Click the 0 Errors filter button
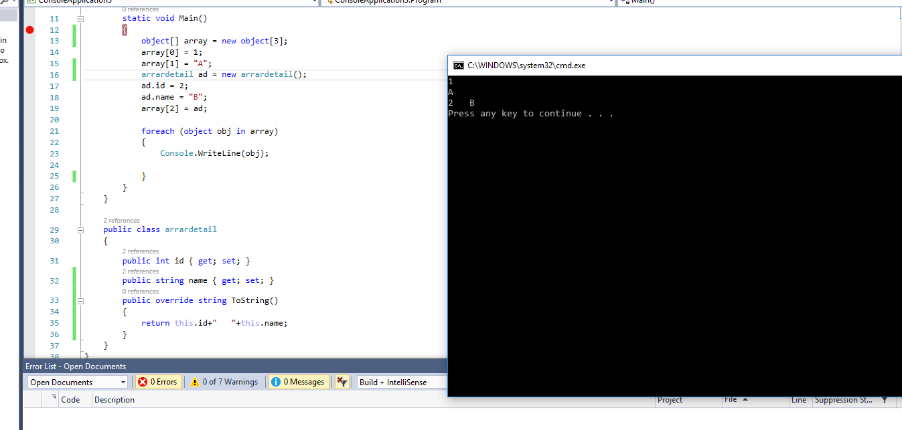902x430 pixels. tap(158, 381)
